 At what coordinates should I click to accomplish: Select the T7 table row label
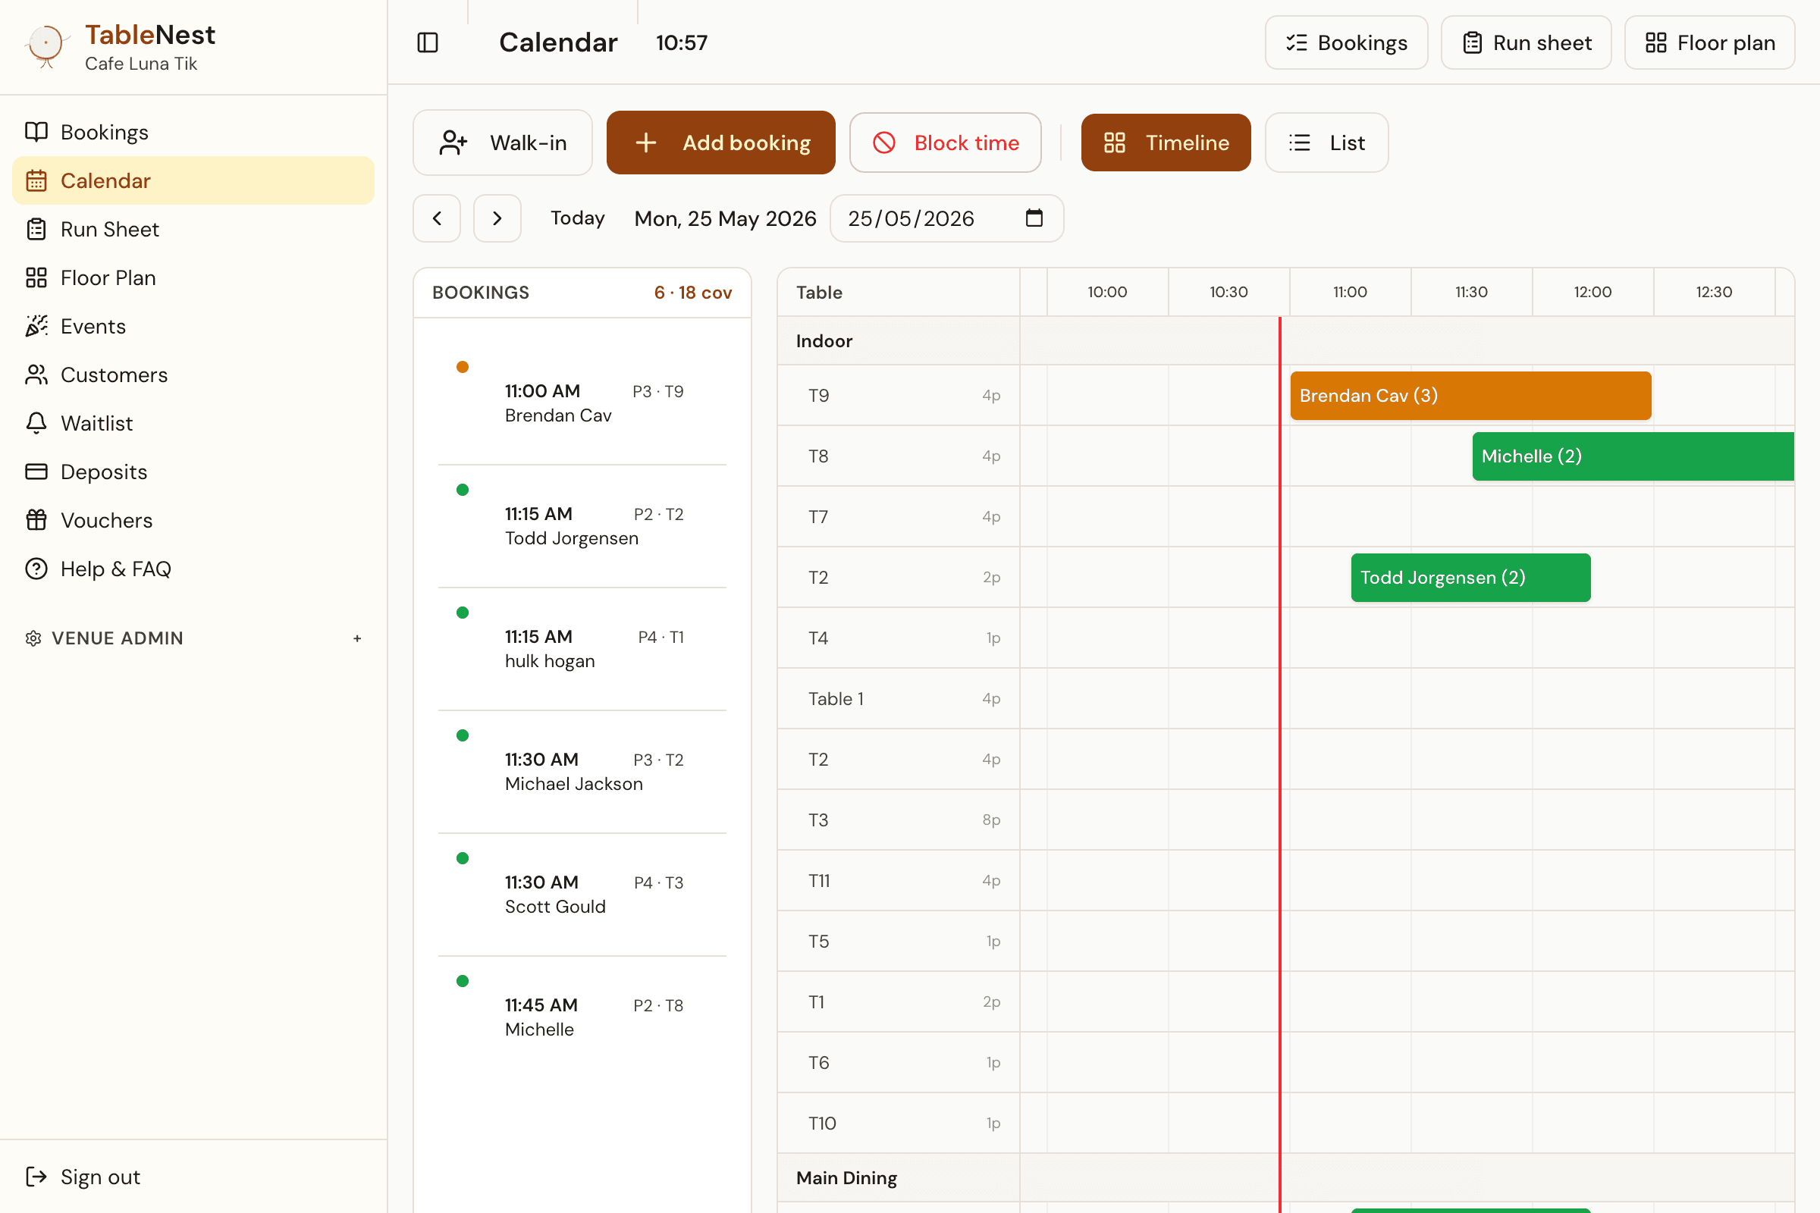[x=819, y=517]
